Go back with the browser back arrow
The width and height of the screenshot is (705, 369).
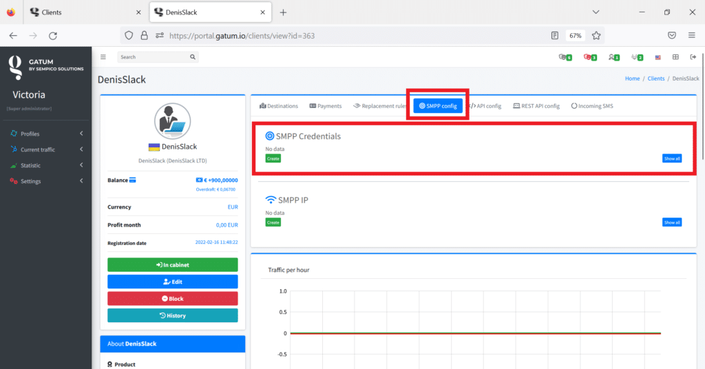point(13,36)
